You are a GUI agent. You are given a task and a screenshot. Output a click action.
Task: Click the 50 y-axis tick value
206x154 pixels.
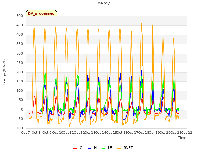coord(21,100)
